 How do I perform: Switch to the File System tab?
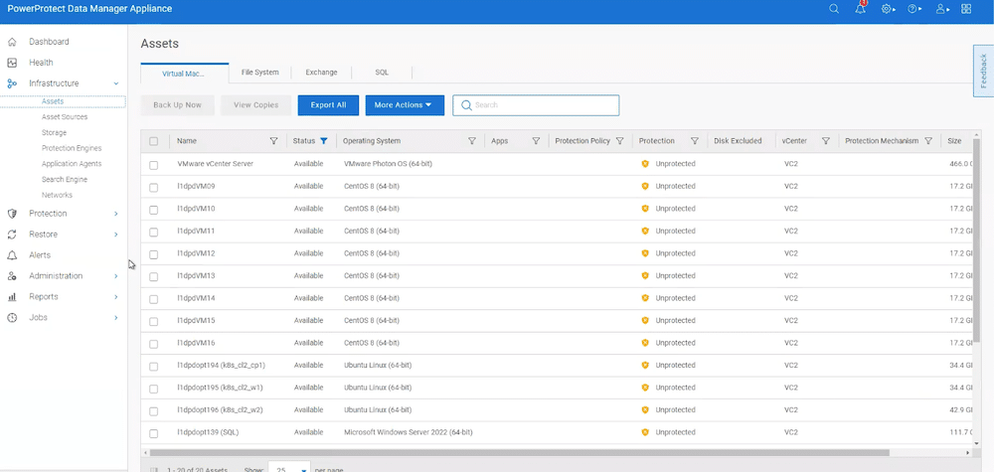(259, 73)
